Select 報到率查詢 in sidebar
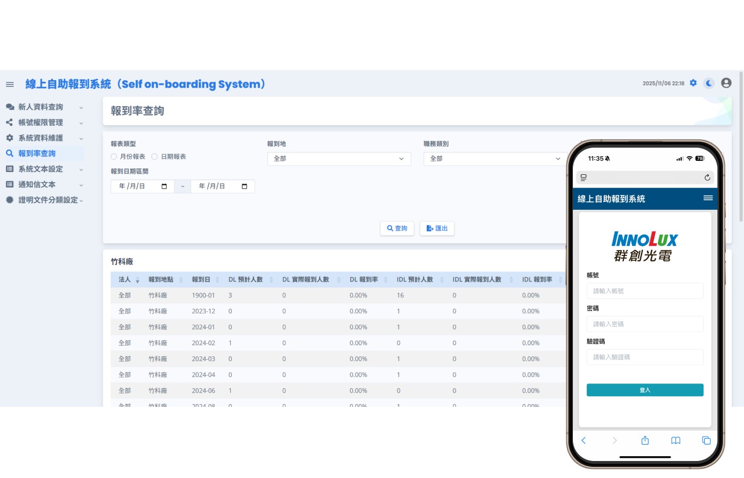 point(44,153)
